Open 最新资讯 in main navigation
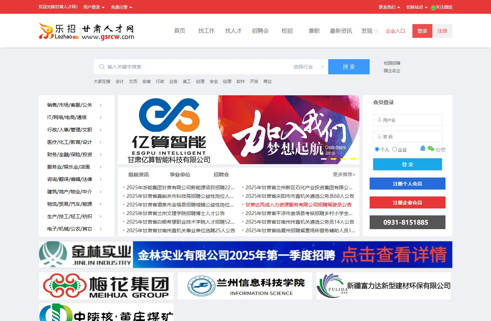This screenshot has width=491, height=321. (341, 31)
